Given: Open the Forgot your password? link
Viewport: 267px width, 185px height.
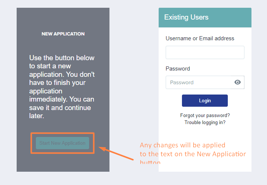Looking at the screenshot, I should coord(205,116).
